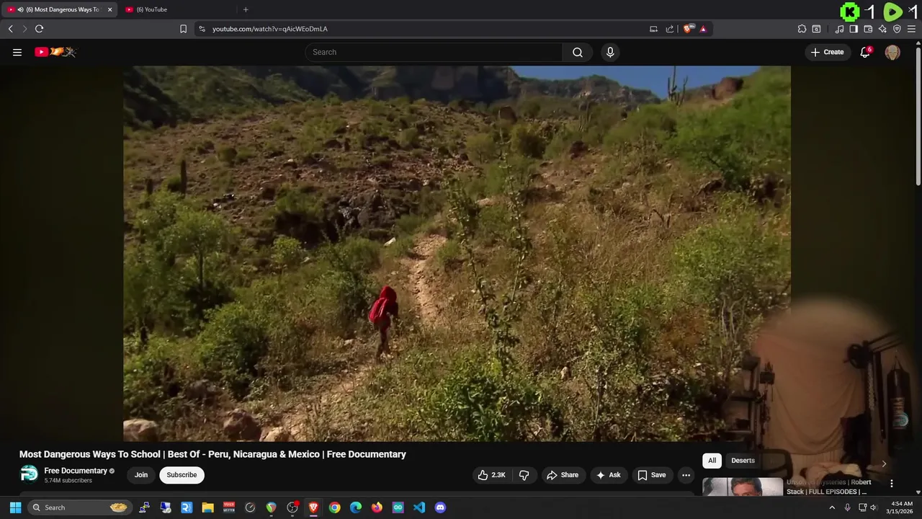Subscribe to Free Documentary
The width and height of the screenshot is (922, 519).
(182, 475)
